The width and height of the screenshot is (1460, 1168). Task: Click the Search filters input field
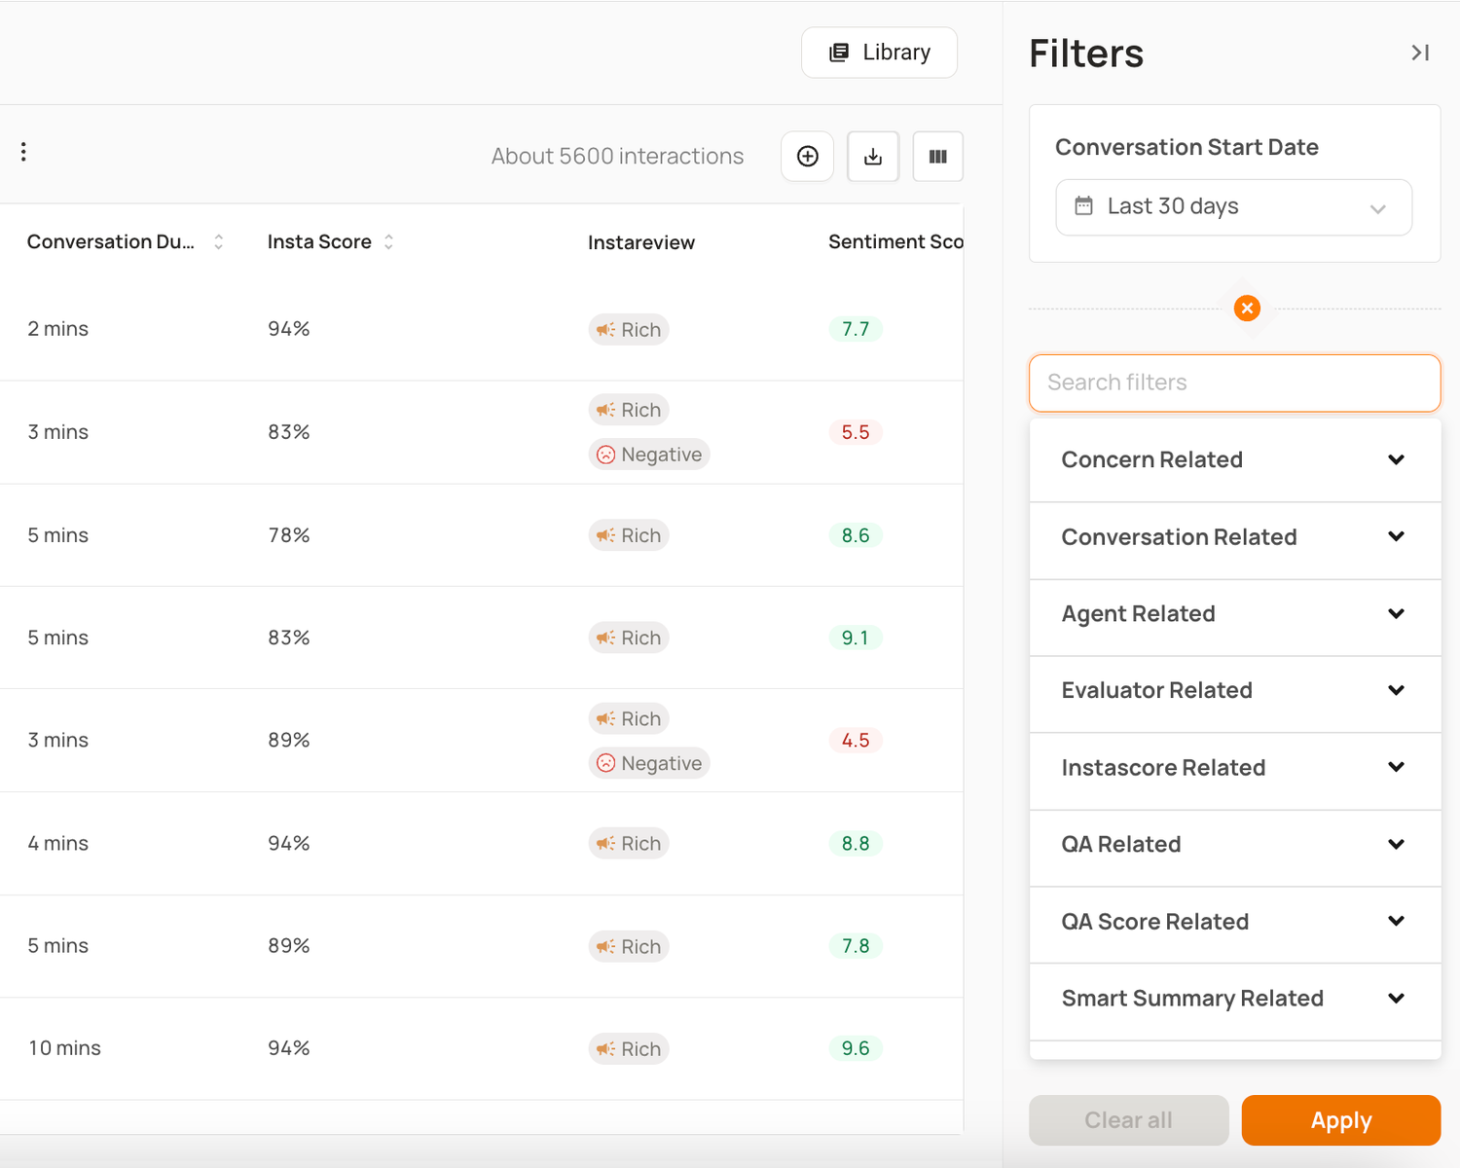click(x=1234, y=383)
